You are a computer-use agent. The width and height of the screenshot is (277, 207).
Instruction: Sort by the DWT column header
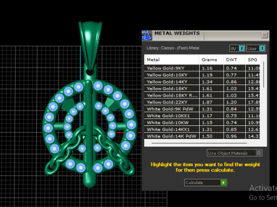pos(234,60)
